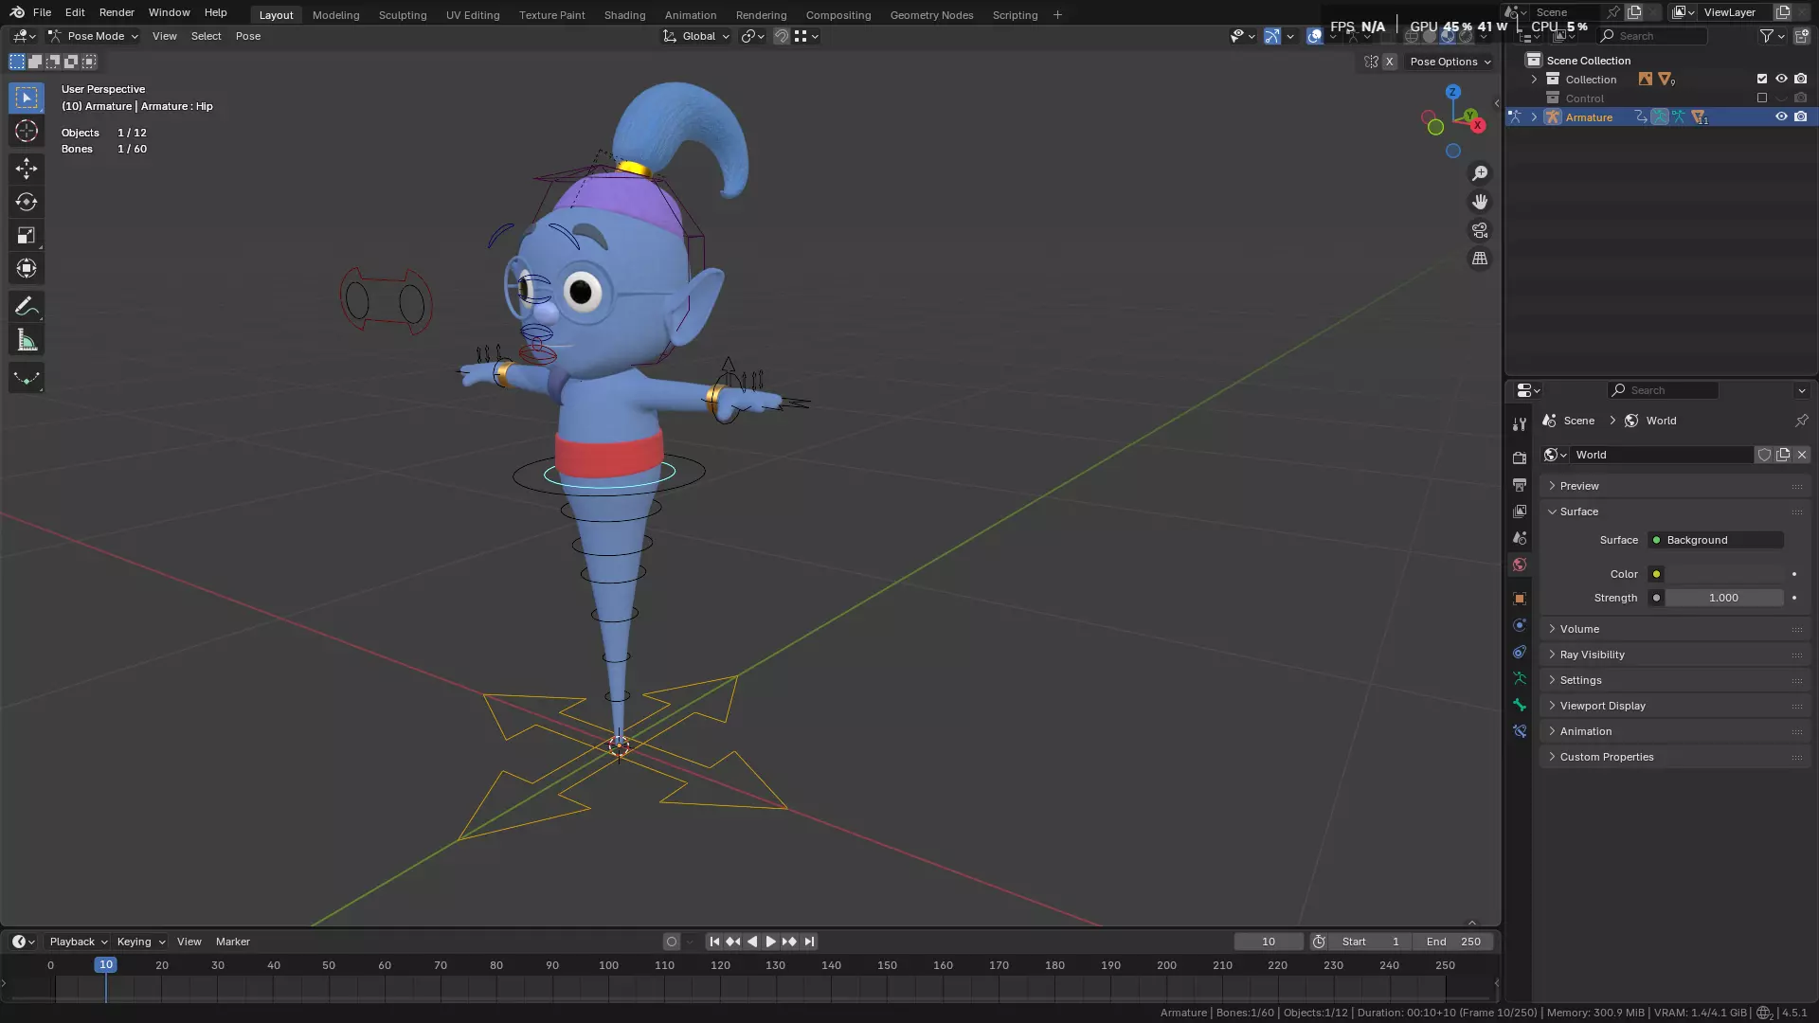Open the Pose Mode dropdown
The width and height of the screenshot is (1819, 1023).
tap(93, 36)
